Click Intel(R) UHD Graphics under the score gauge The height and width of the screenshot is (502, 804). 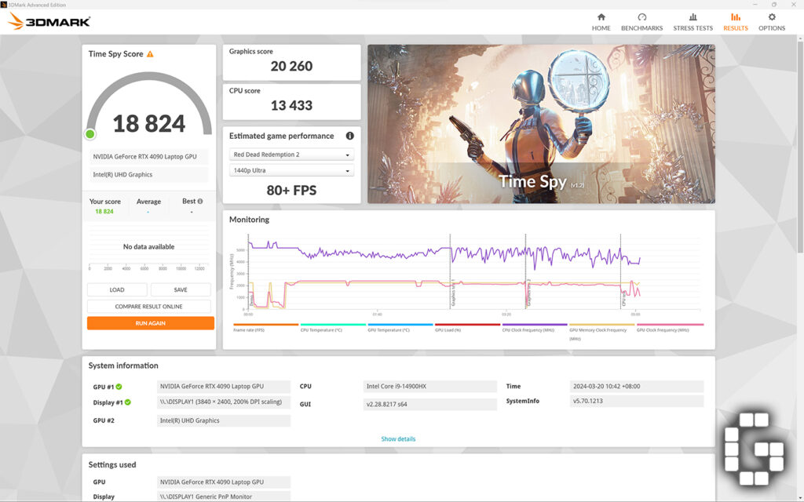click(x=148, y=175)
